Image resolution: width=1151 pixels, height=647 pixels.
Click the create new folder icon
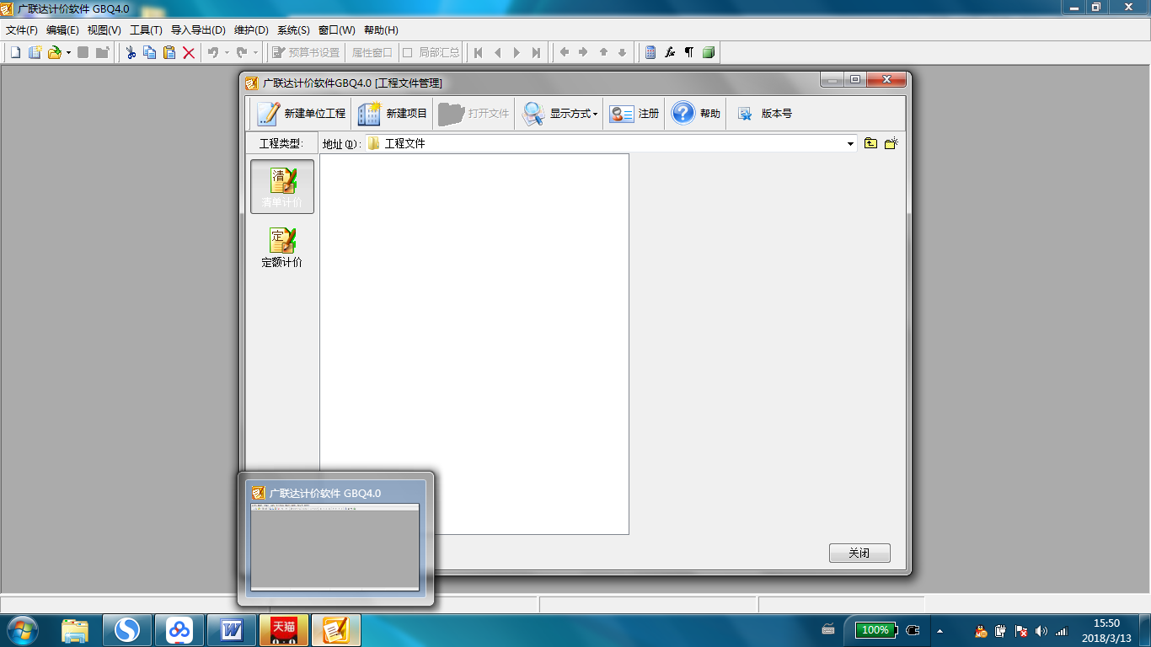[x=891, y=143]
